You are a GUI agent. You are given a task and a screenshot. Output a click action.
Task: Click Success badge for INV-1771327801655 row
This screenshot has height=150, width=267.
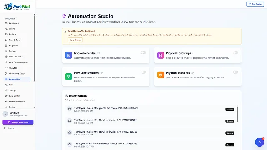230,121
